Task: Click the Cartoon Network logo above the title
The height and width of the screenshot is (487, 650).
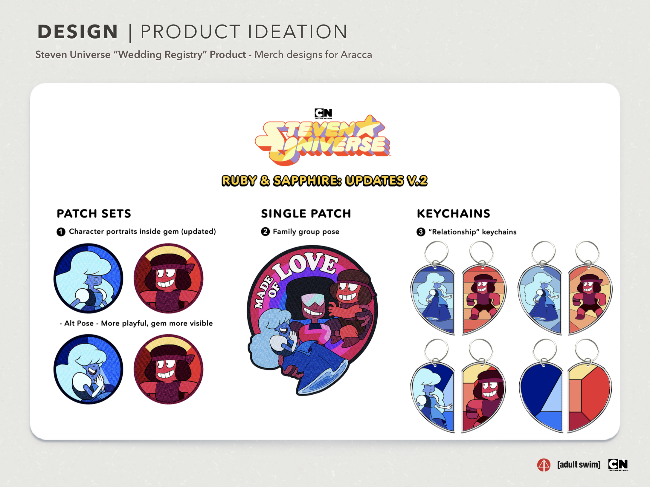Action: pos(323,114)
